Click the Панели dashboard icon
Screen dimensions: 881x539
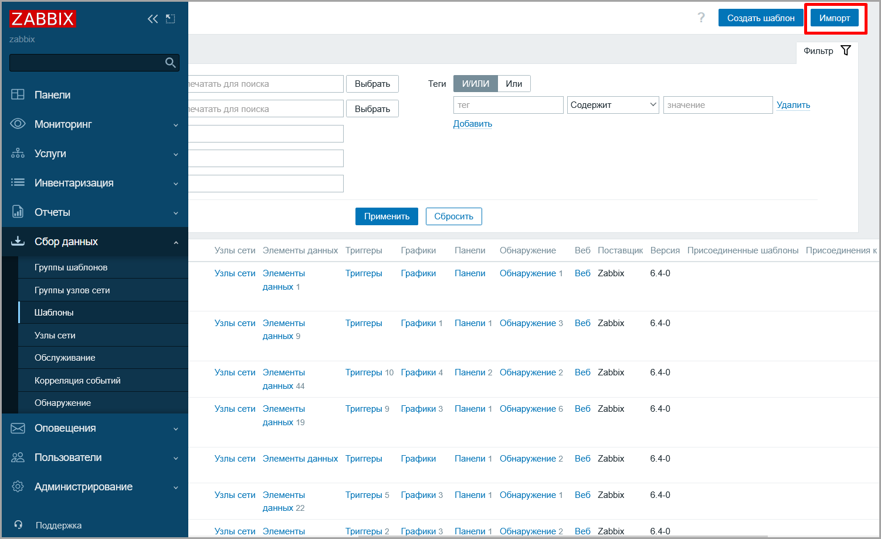18,94
